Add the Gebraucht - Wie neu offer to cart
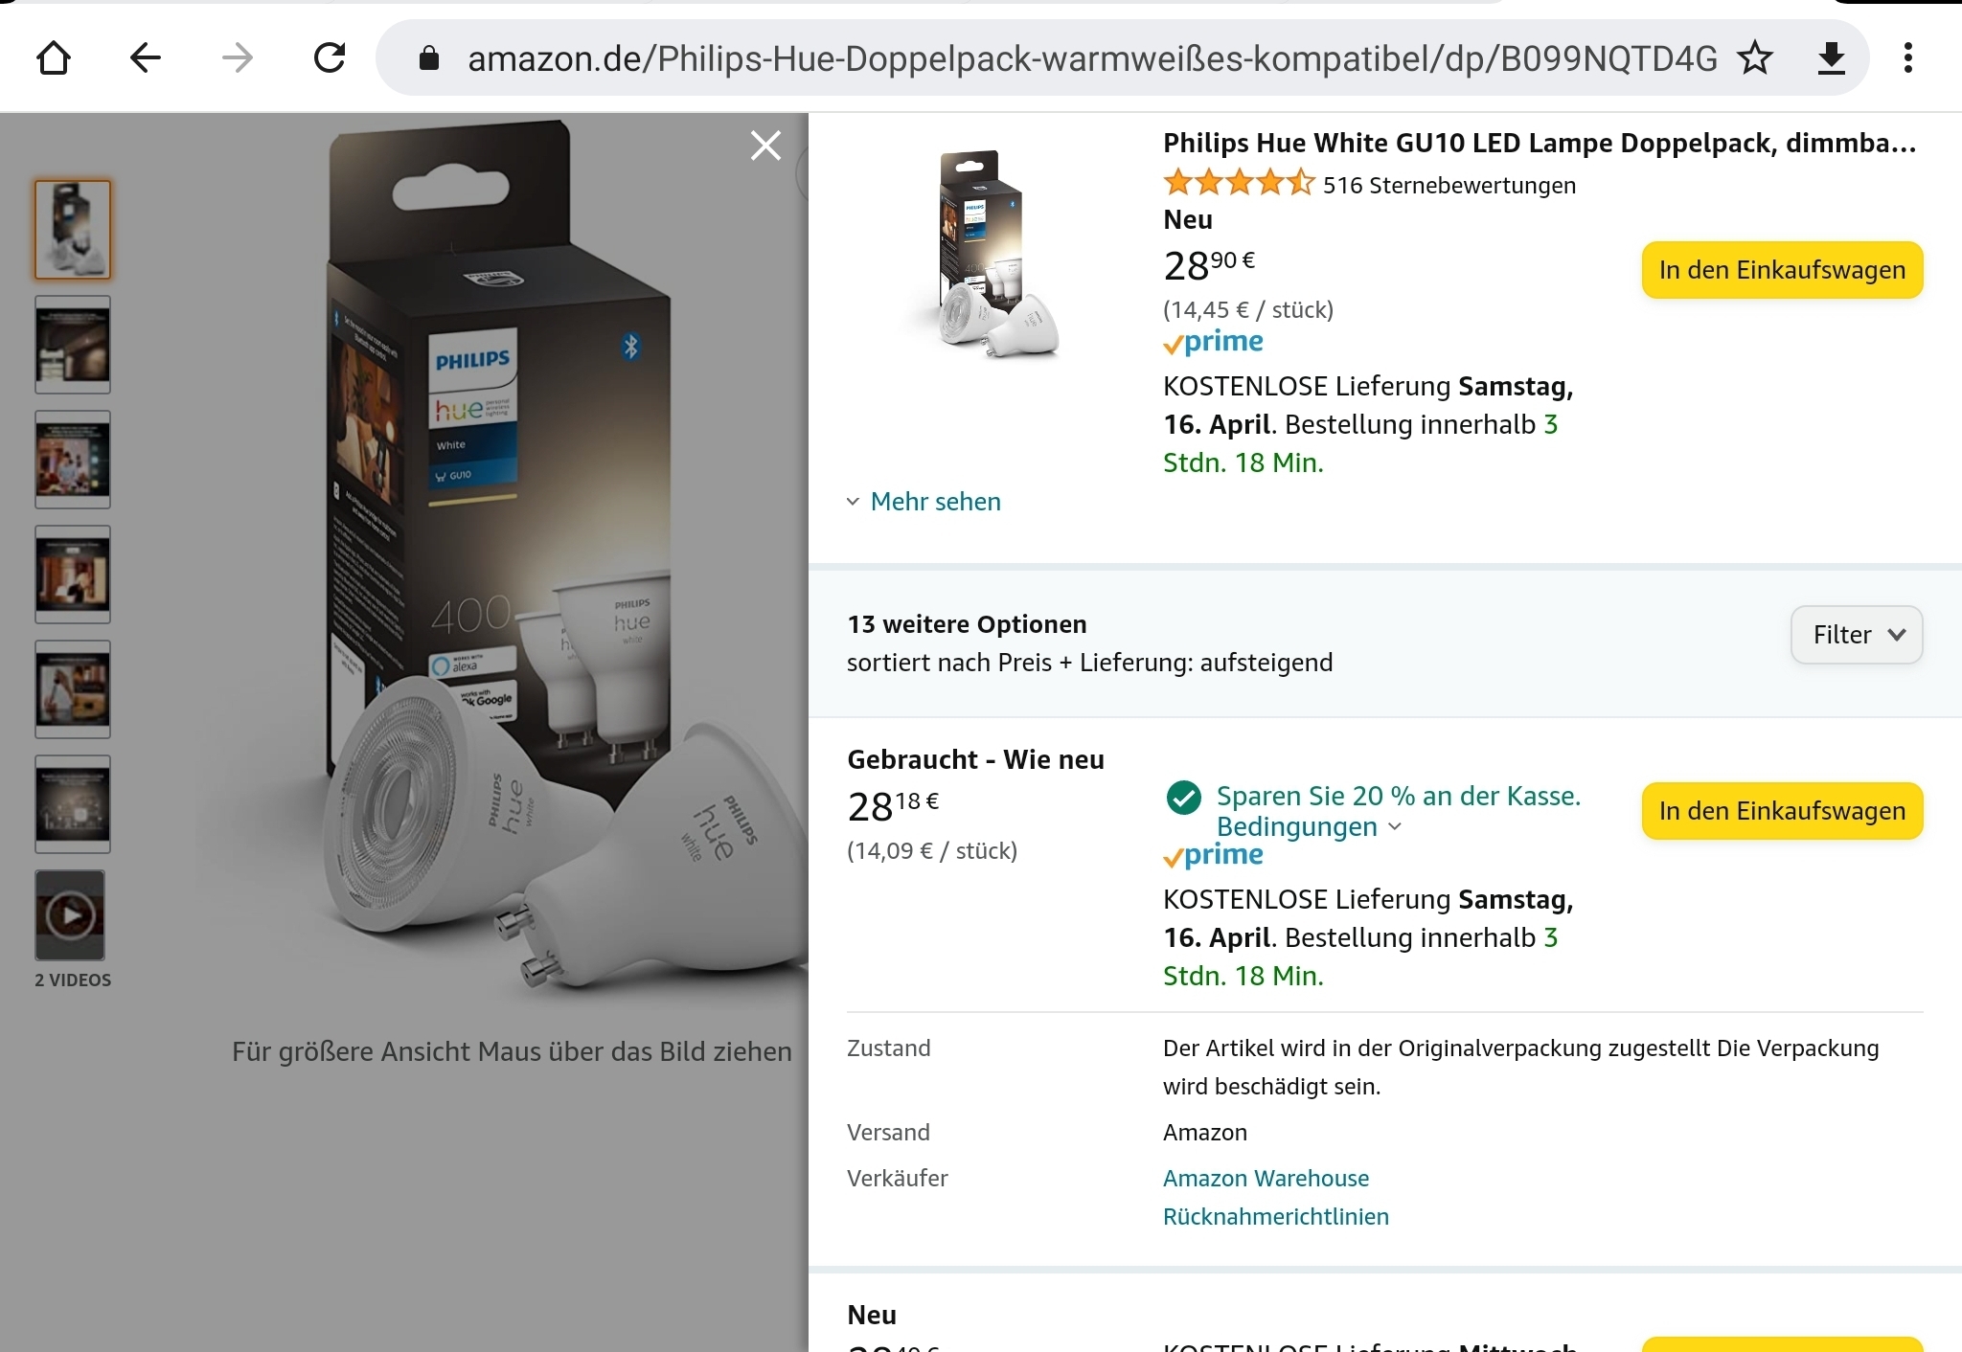 (1782, 811)
